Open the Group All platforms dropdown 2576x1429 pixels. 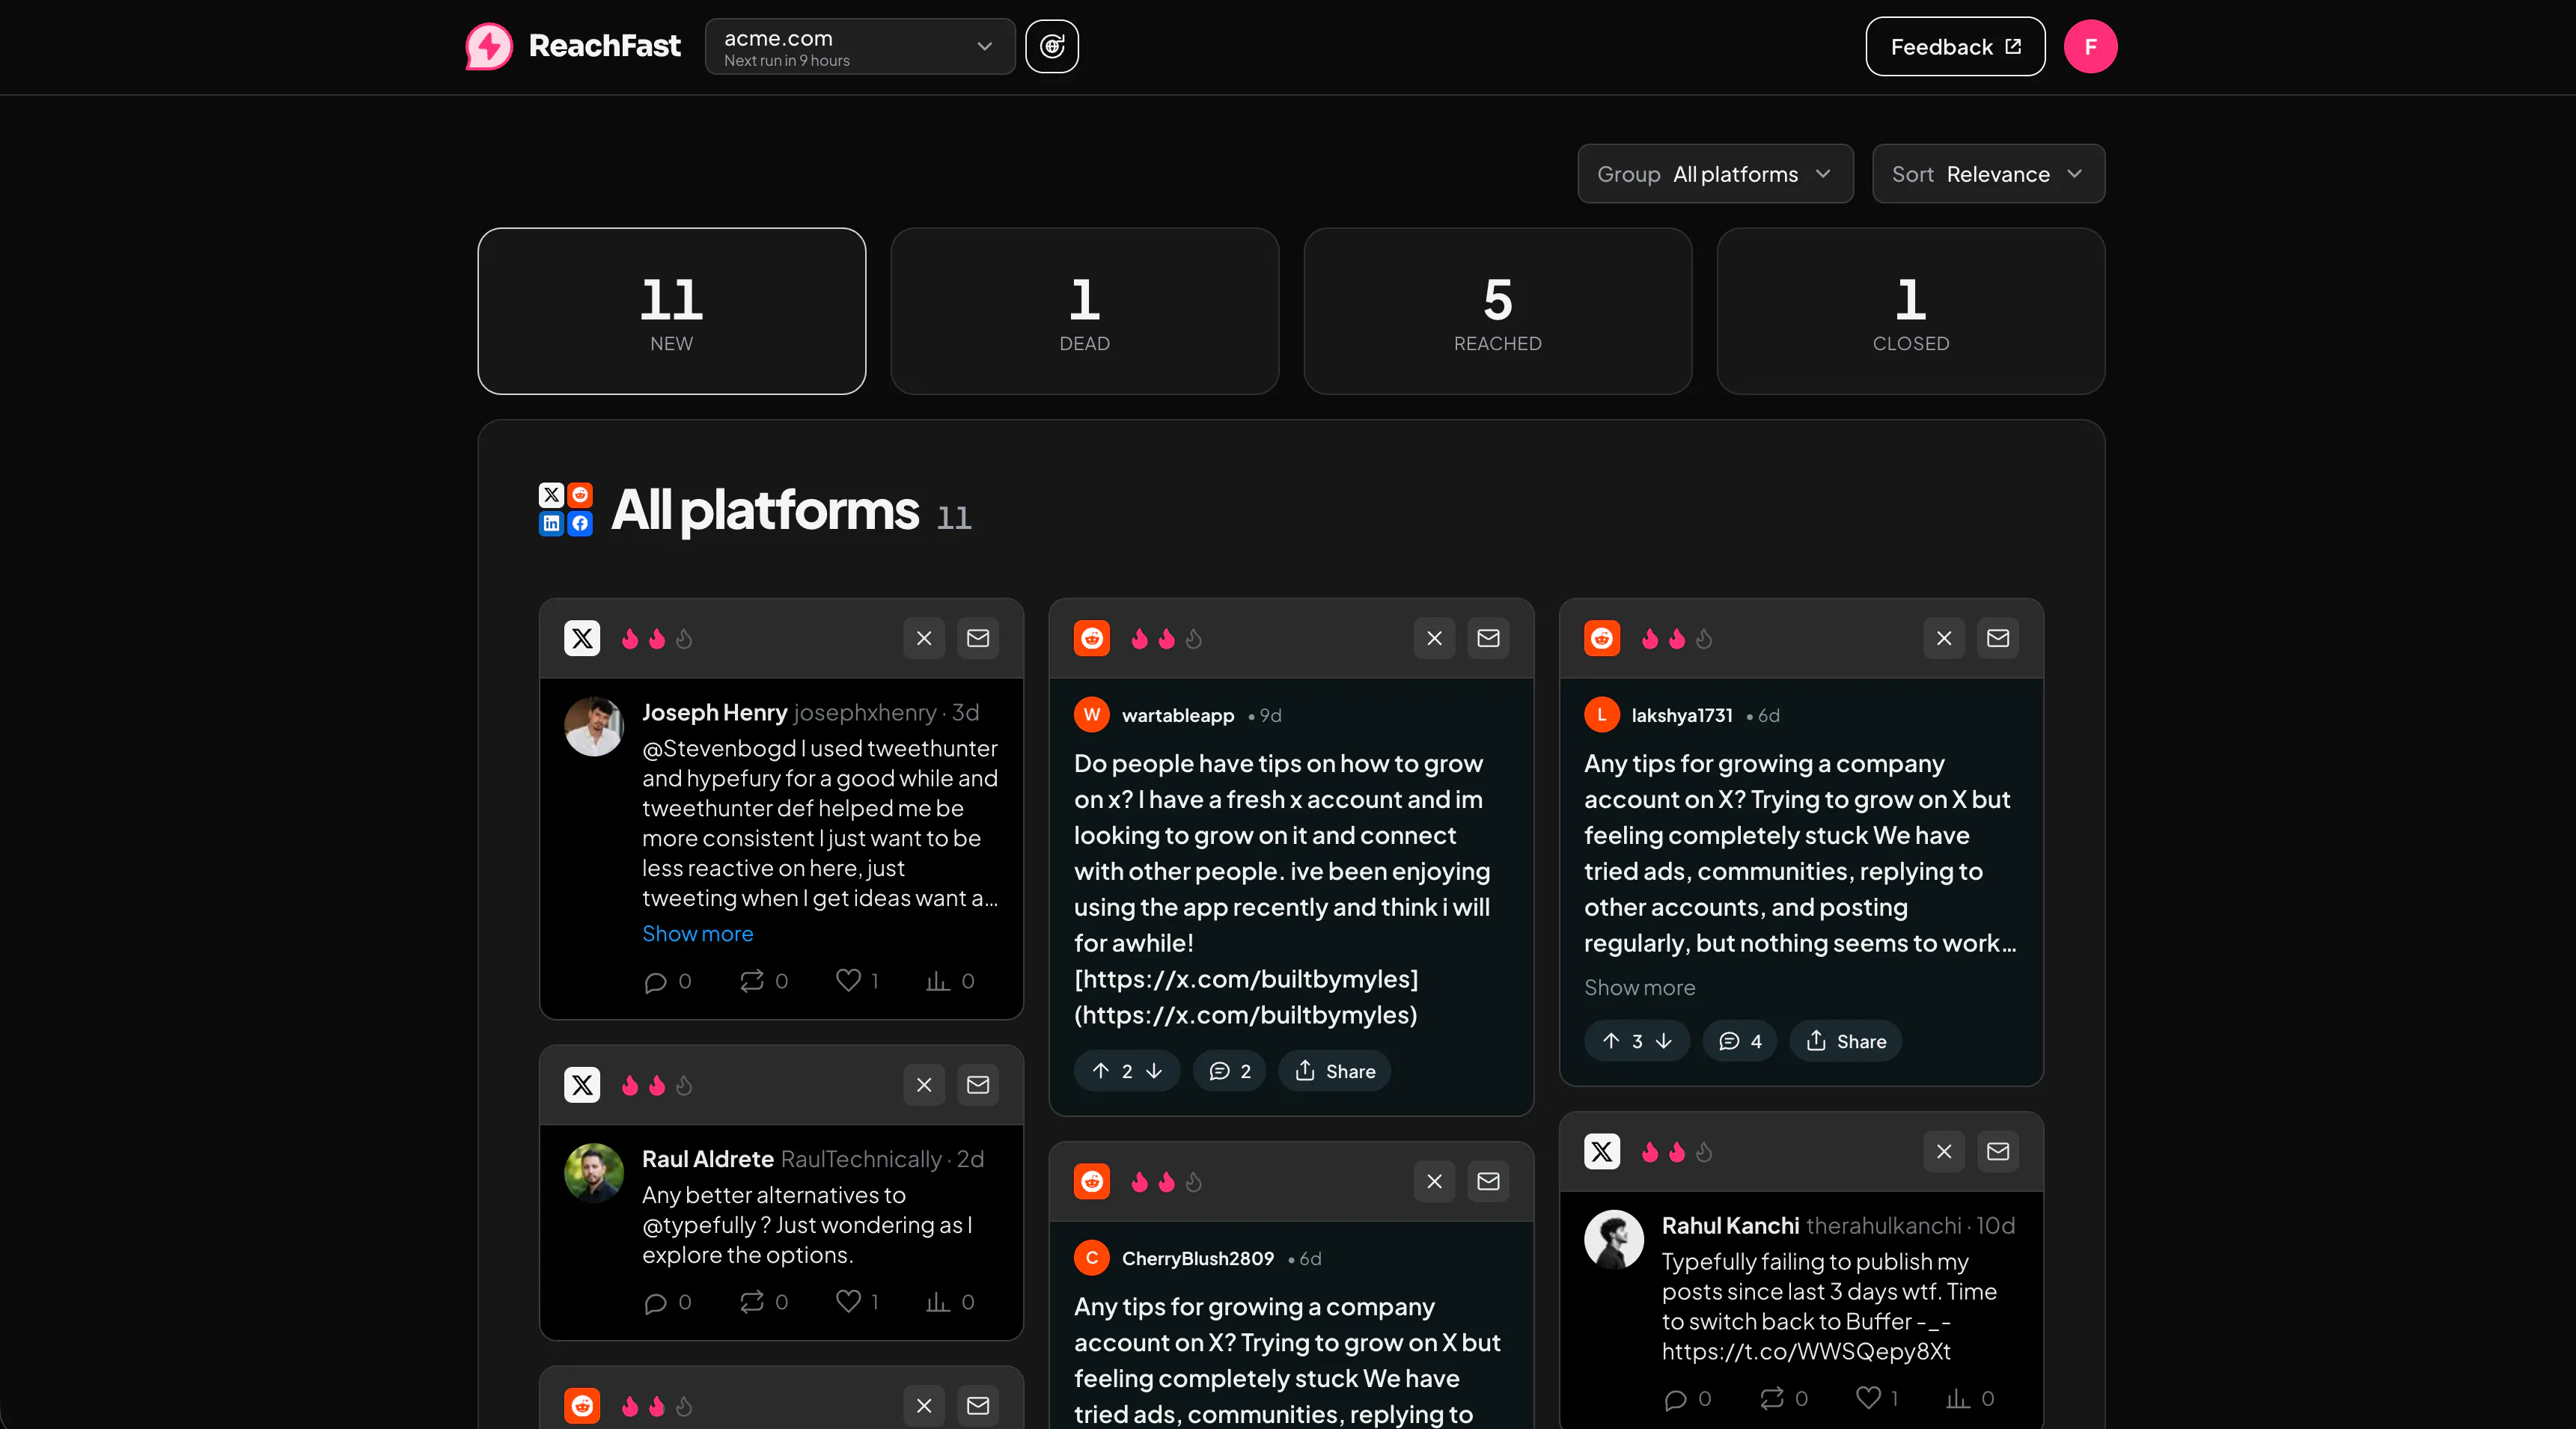click(1715, 174)
